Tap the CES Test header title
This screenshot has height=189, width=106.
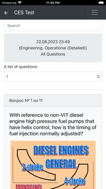pos(24,12)
